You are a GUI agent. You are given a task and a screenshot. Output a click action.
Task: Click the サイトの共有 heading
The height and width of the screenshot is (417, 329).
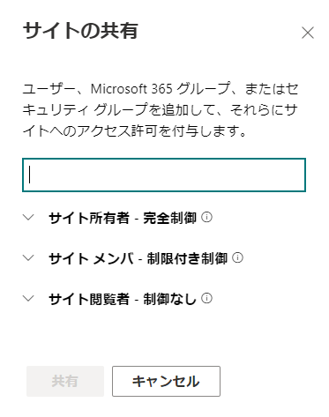click(80, 31)
